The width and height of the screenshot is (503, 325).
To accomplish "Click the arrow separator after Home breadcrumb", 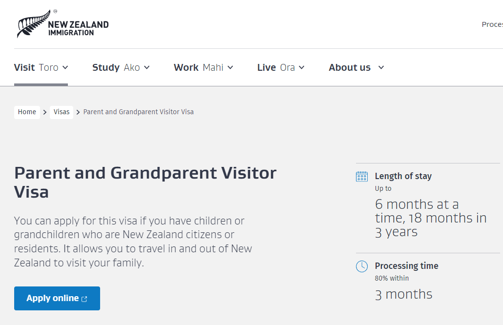I will point(45,112).
